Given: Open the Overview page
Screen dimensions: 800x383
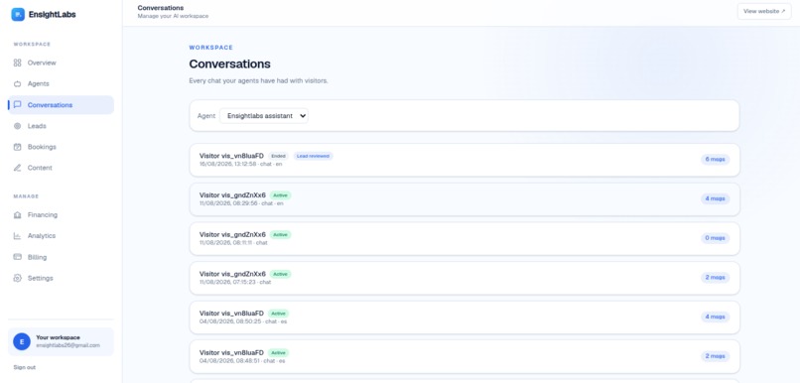Looking at the screenshot, I should (x=61, y=63).
